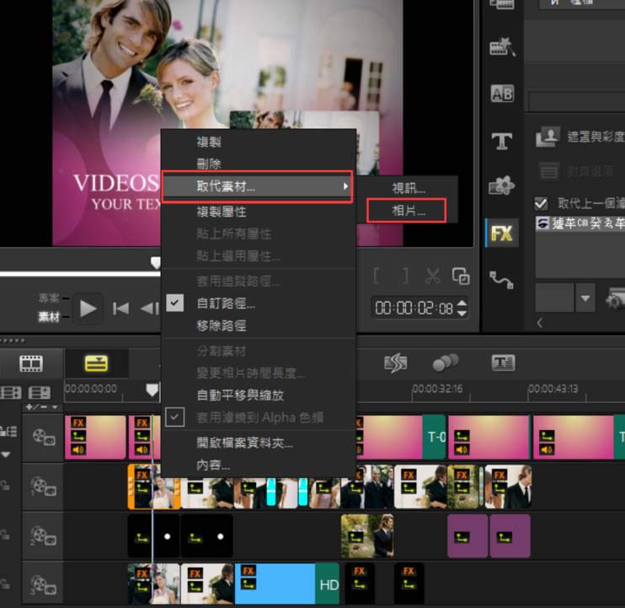
Task: Open the Path library panel icon
Action: point(502,279)
